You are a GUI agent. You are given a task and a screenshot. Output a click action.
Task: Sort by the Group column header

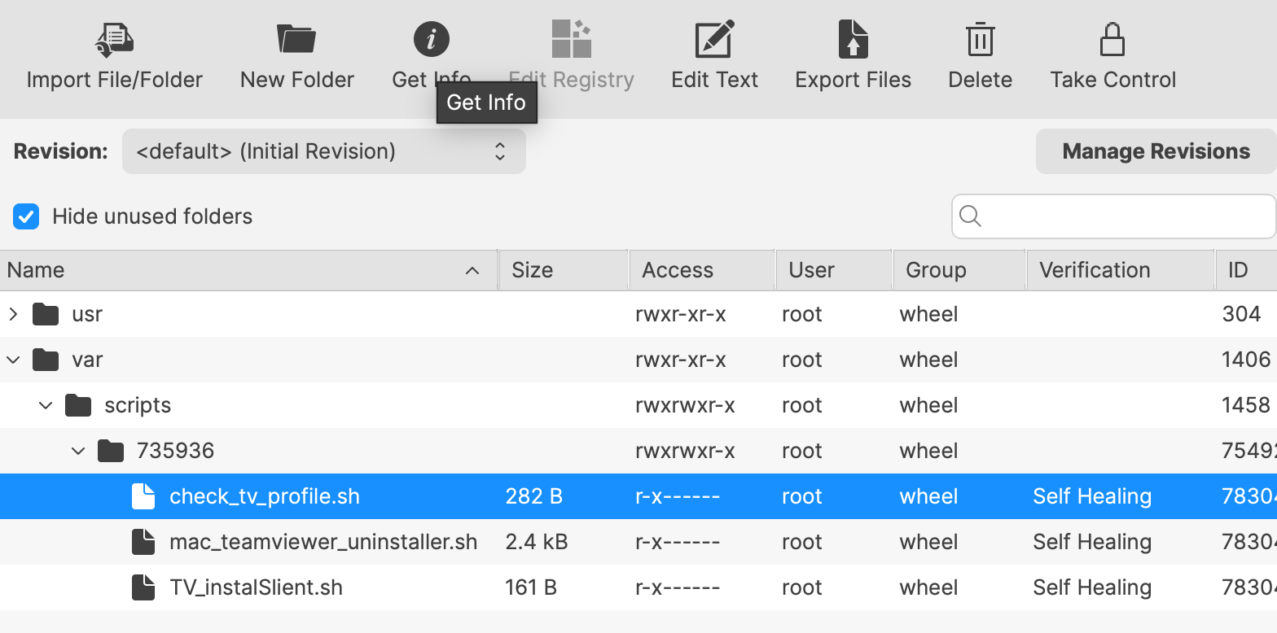960,270
